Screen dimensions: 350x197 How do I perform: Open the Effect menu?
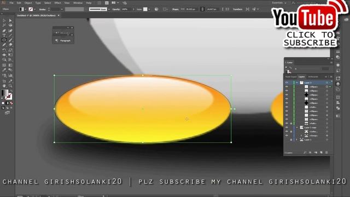point(57,3)
